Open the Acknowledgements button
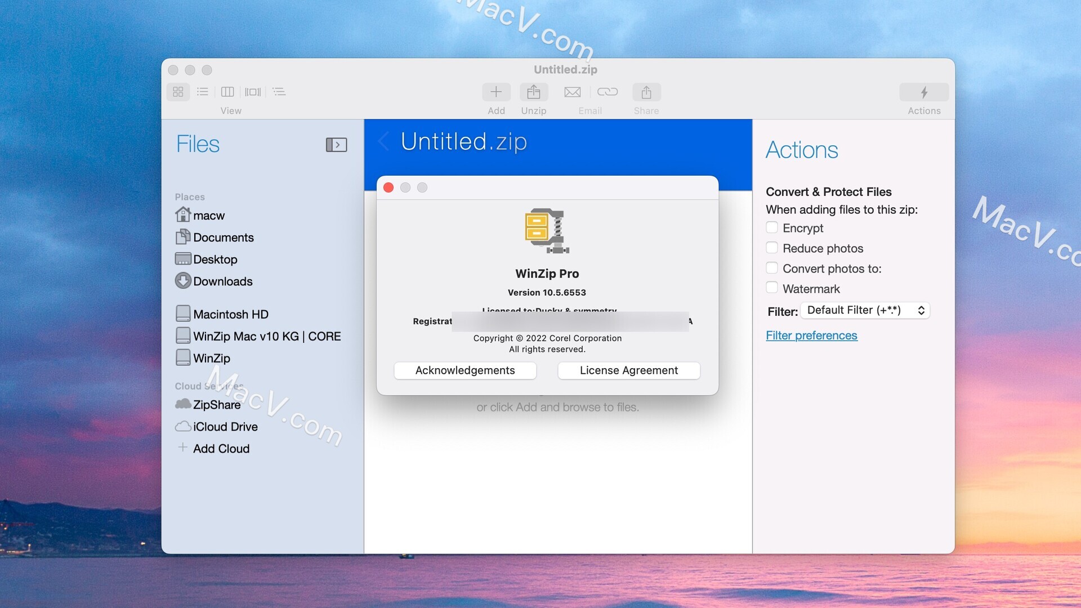This screenshot has width=1081, height=608. 464,370
